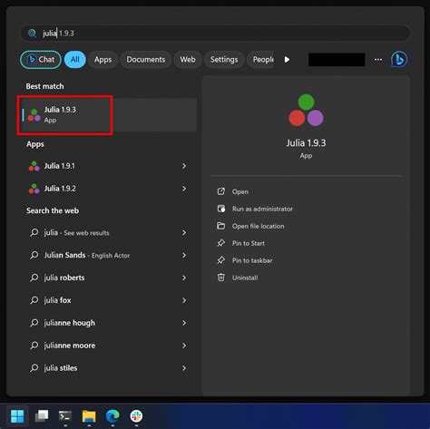
Task: Open the three-dot more options menu
Action: tap(378, 60)
